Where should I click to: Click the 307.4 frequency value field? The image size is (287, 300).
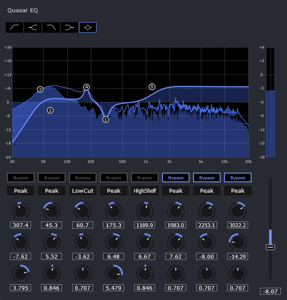pos(20,225)
